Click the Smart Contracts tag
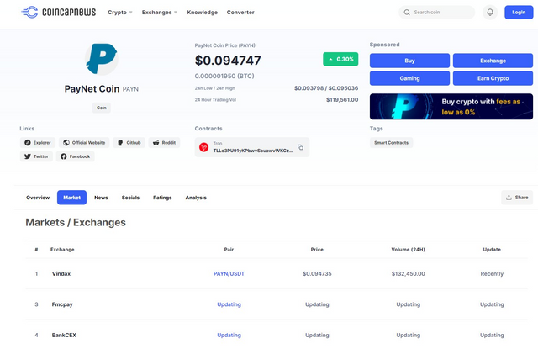 [x=392, y=143]
